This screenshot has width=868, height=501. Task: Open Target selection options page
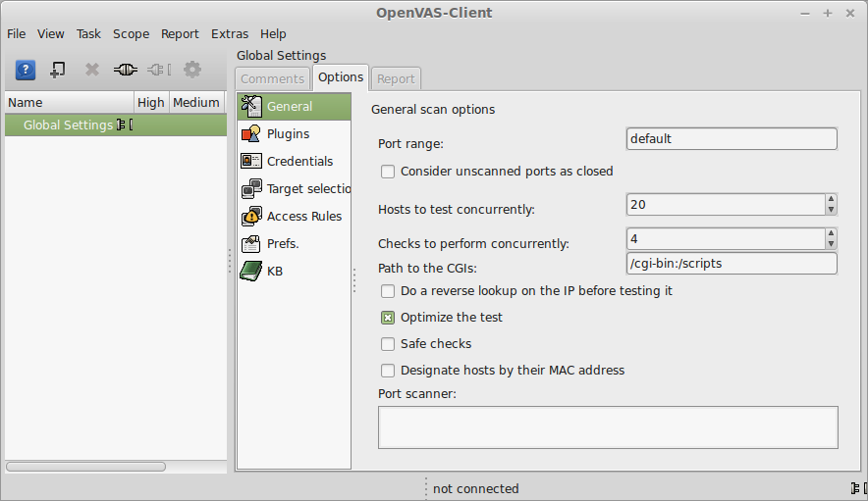pos(294,188)
